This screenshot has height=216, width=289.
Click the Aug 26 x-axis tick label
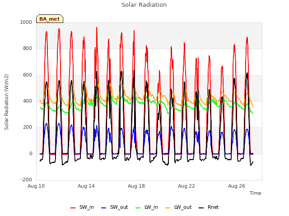(x=237, y=186)
